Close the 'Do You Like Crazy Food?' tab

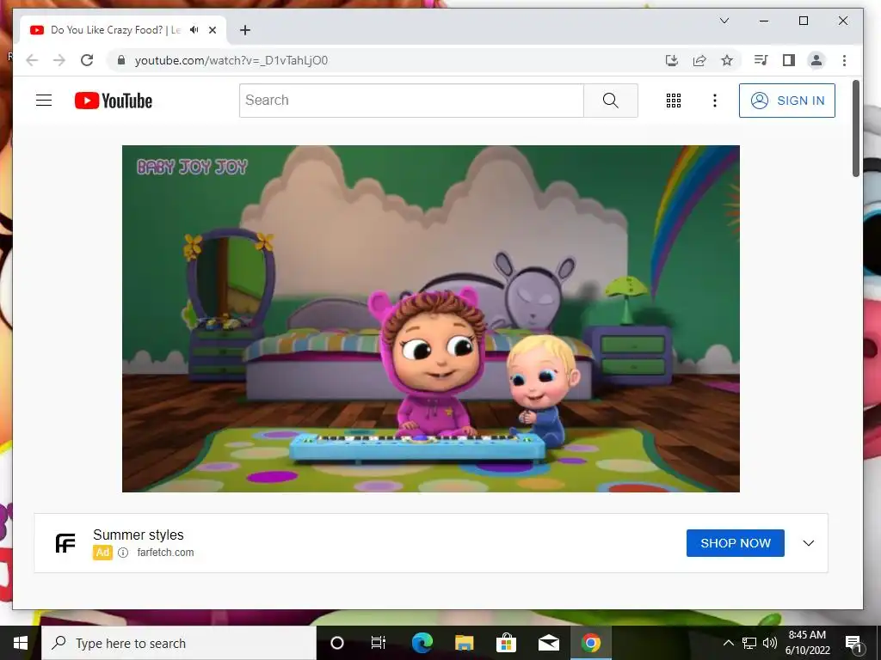point(213,30)
